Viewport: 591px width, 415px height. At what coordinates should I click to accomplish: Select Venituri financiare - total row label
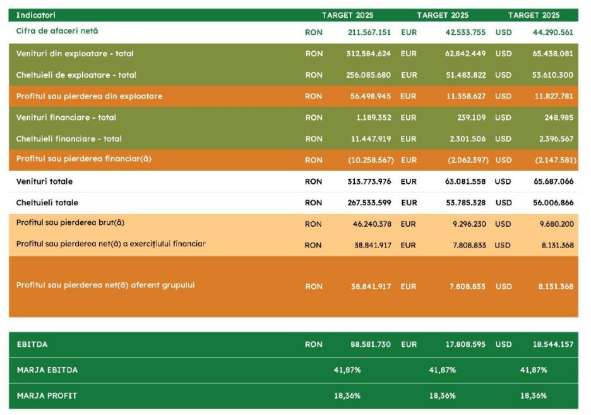point(66,117)
